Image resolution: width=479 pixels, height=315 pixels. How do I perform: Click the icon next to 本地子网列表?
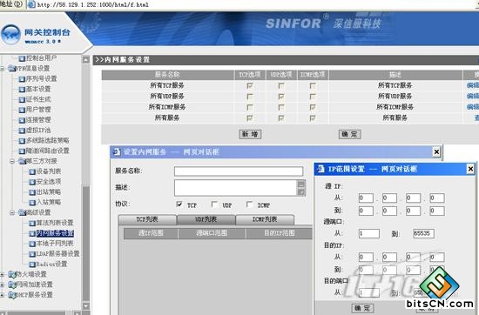click(32, 244)
